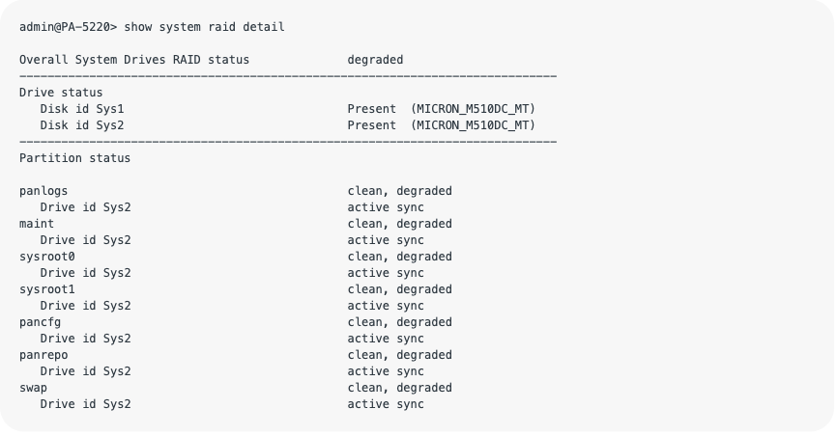Click 'clean, degraded' next to panlogs
Viewport: 837px width, 436px height.
399,191
